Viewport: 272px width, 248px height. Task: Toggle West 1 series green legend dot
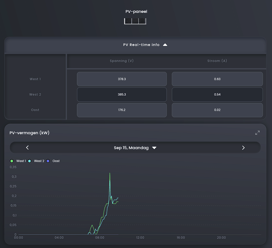12,161
